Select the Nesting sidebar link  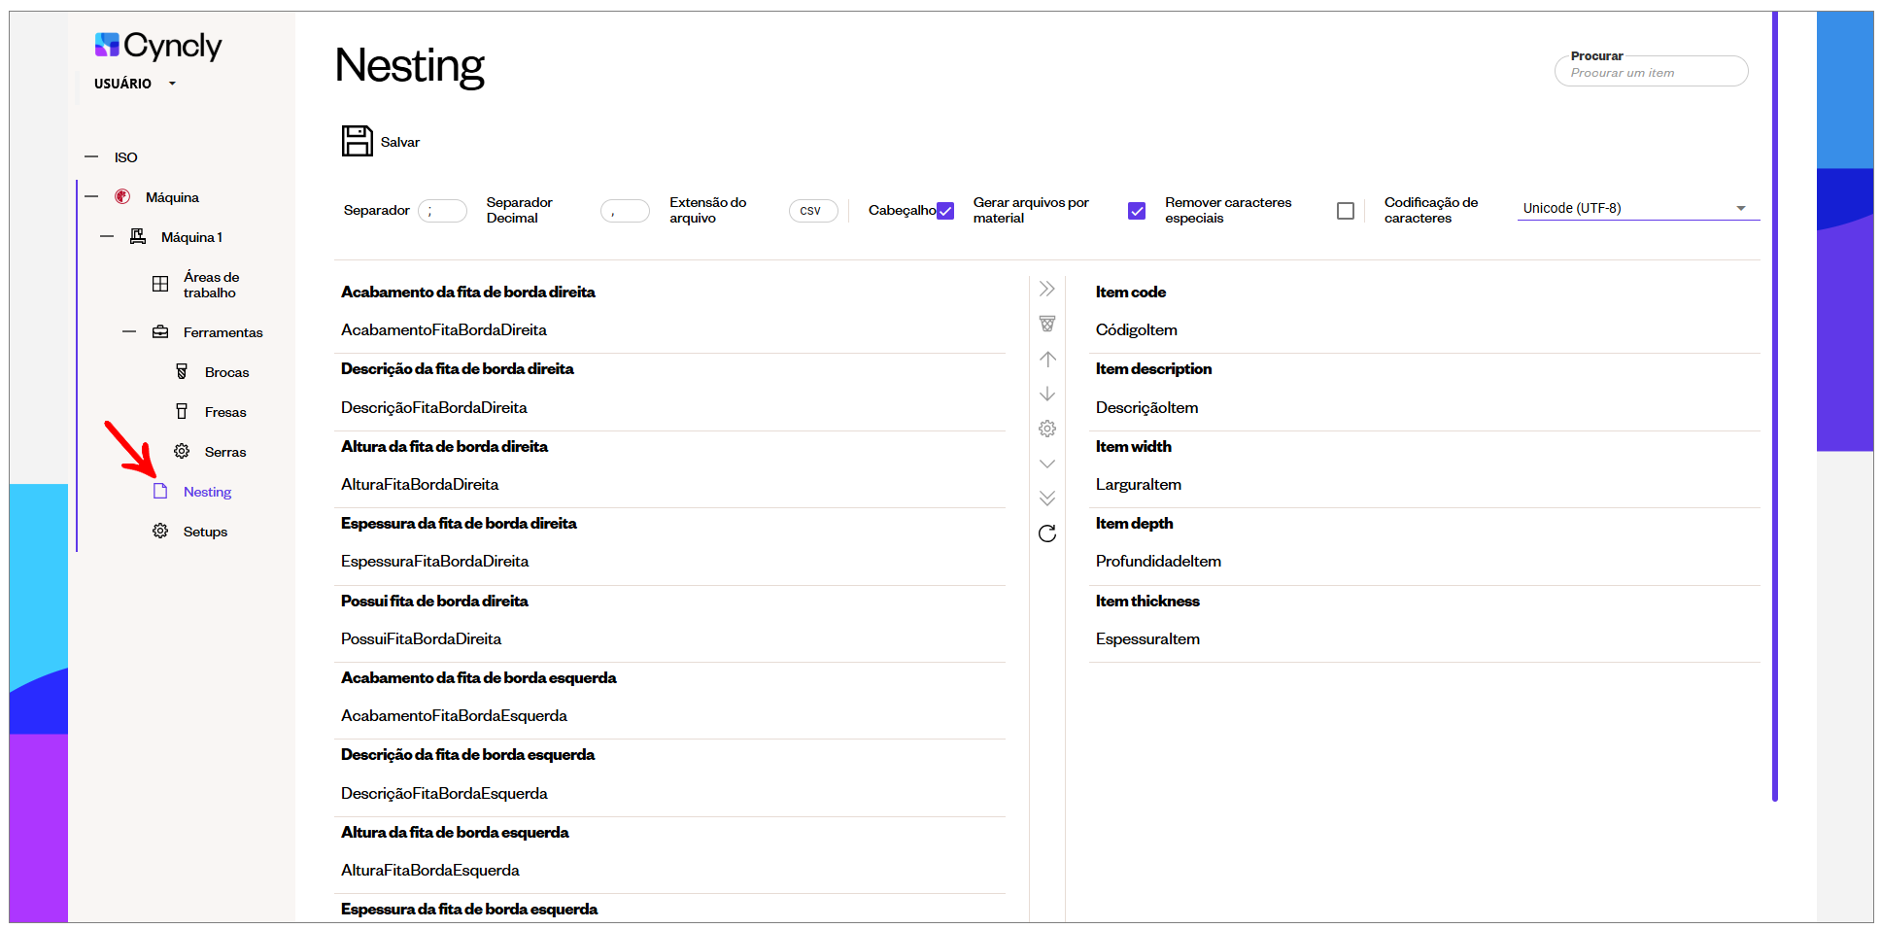(x=207, y=492)
